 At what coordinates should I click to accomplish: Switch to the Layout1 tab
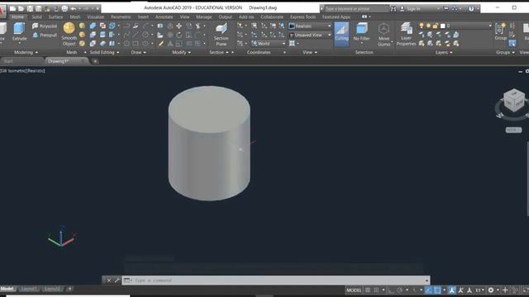(x=28, y=289)
